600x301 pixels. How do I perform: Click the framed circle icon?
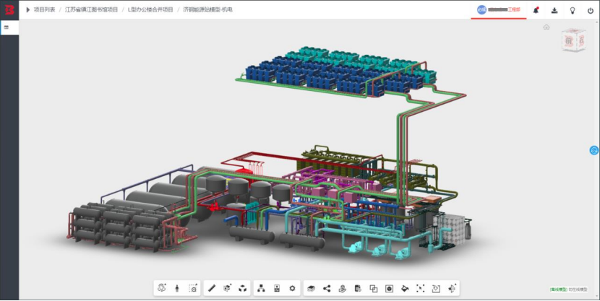(x=389, y=289)
